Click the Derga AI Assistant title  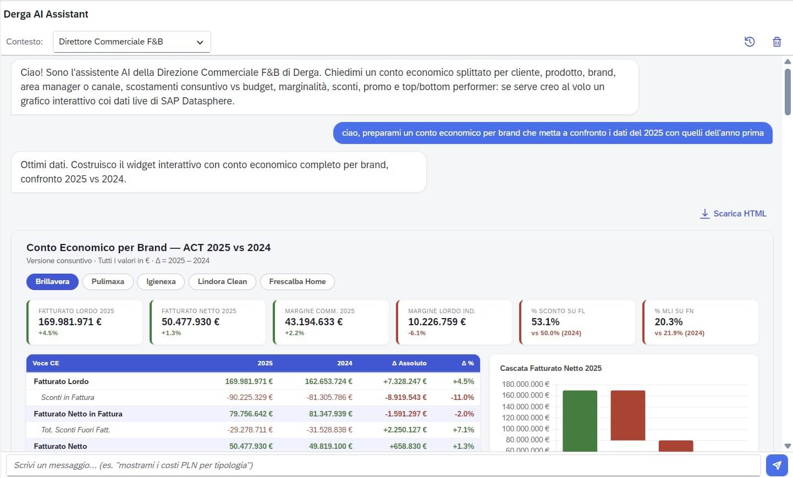click(46, 14)
